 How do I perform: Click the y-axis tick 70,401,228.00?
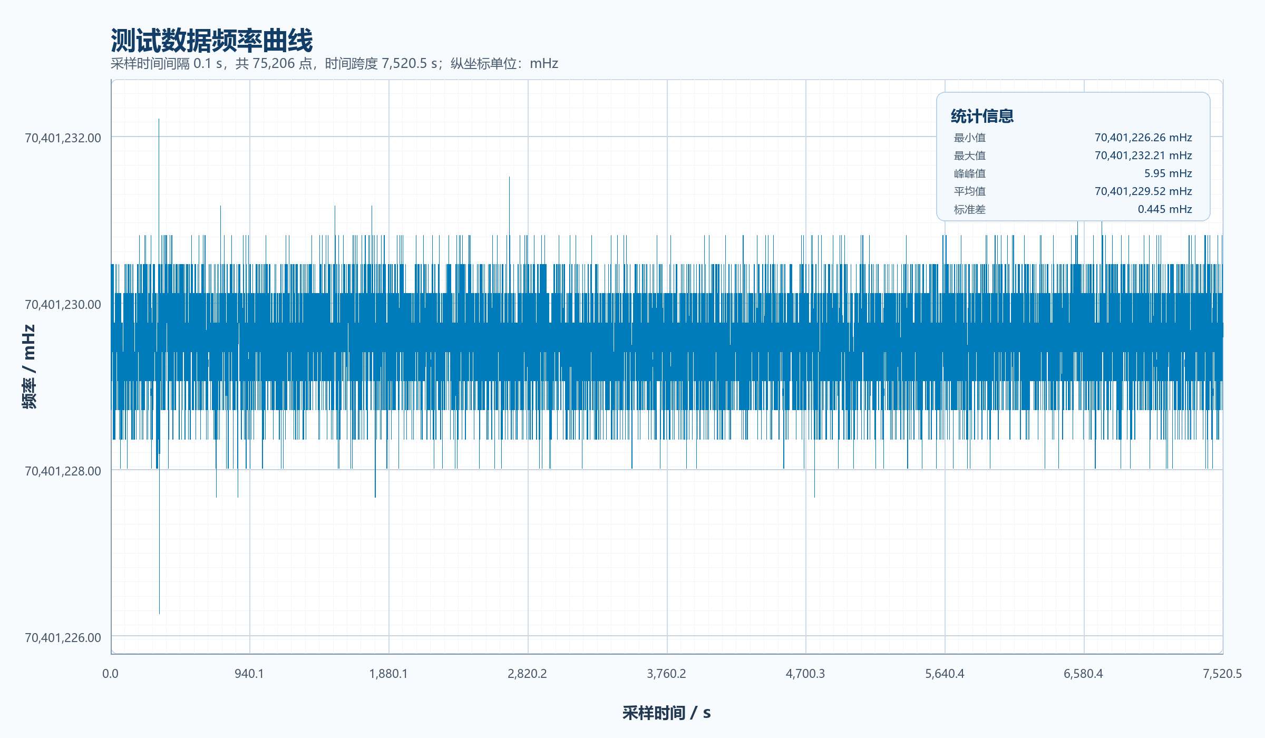click(x=63, y=471)
